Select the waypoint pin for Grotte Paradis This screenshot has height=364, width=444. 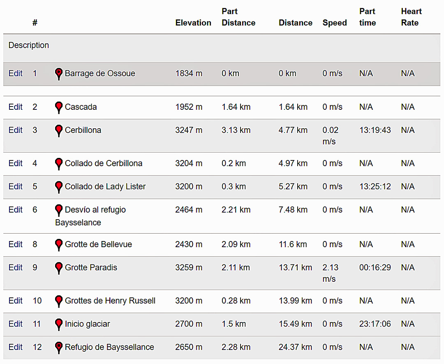click(59, 268)
